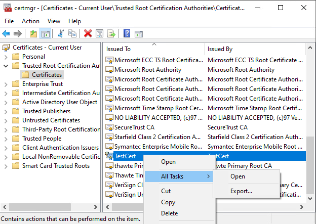The width and height of the screenshot is (316, 224).
Task: Click tree pane horizontal scroll right arrow
Action: [96, 207]
